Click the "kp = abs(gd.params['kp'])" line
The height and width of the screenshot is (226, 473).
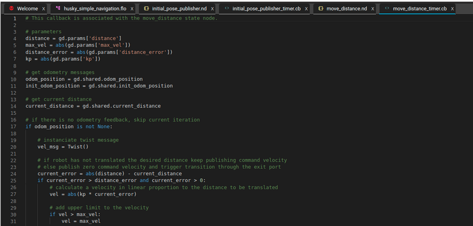click(x=63, y=59)
